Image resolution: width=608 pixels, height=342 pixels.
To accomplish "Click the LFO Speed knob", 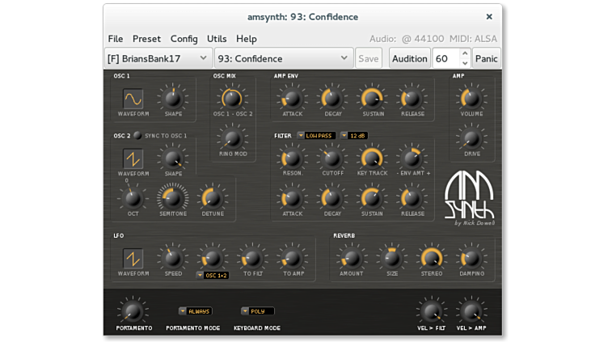I will (173, 258).
